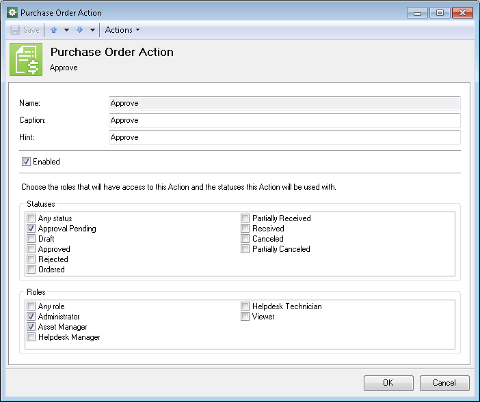480x402 pixels.
Task: Expand the up arrow dropdown
Action: point(66,30)
